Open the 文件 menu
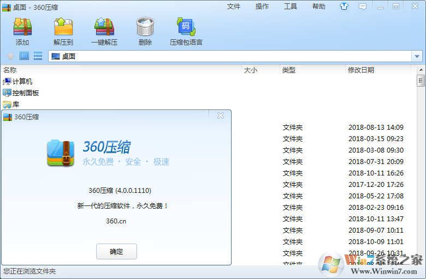The width and height of the screenshot is (426, 279). click(x=234, y=7)
